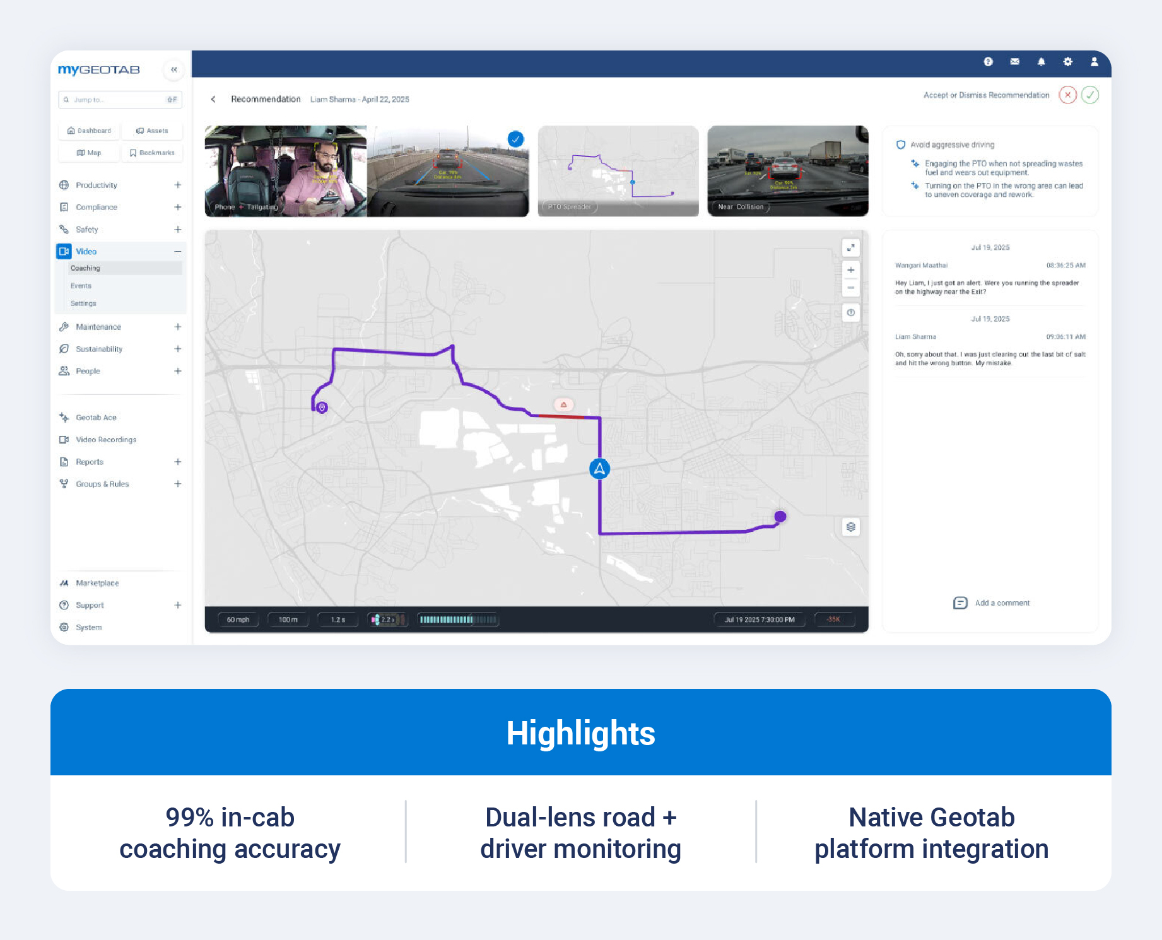Image resolution: width=1162 pixels, height=940 pixels.
Task: Open the notifications bell
Action: [1041, 61]
